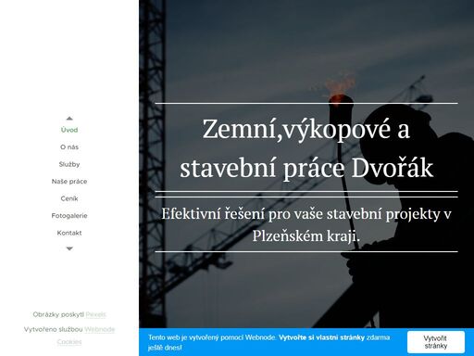The height and width of the screenshot is (356, 474).
Task: Open the Kontakt page
Action: click(69, 233)
